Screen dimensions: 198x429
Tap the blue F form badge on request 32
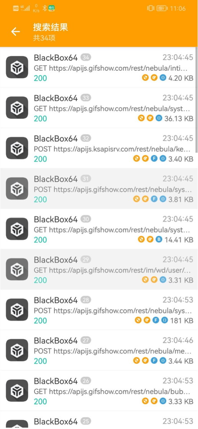pos(154,159)
